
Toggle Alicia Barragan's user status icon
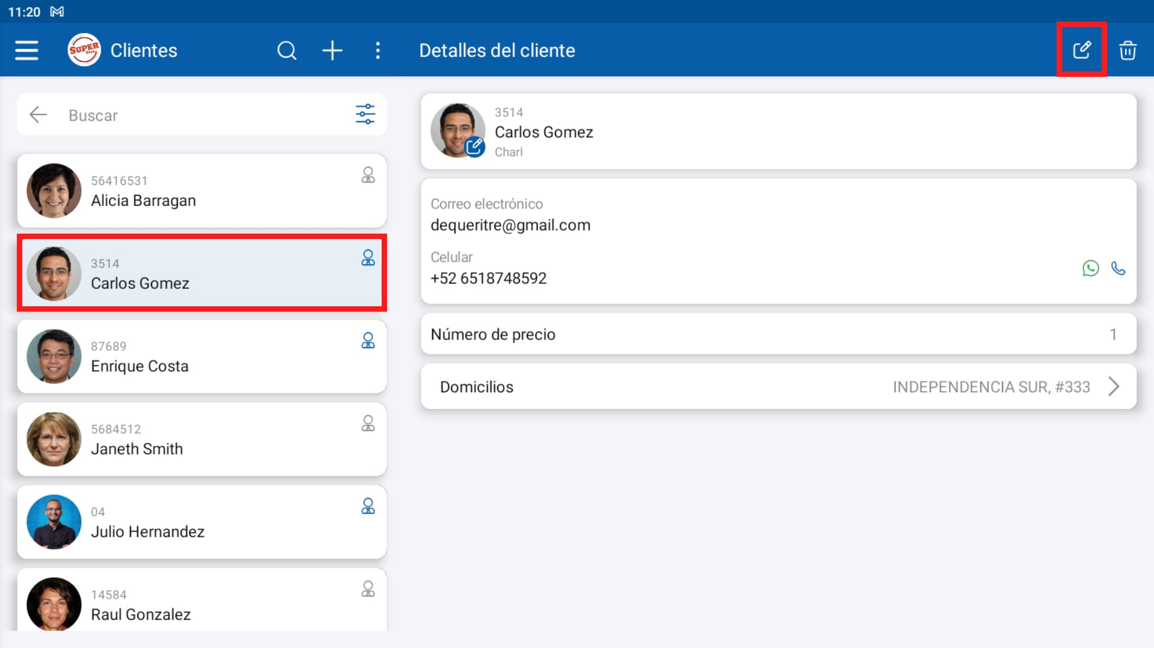[368, 175]
